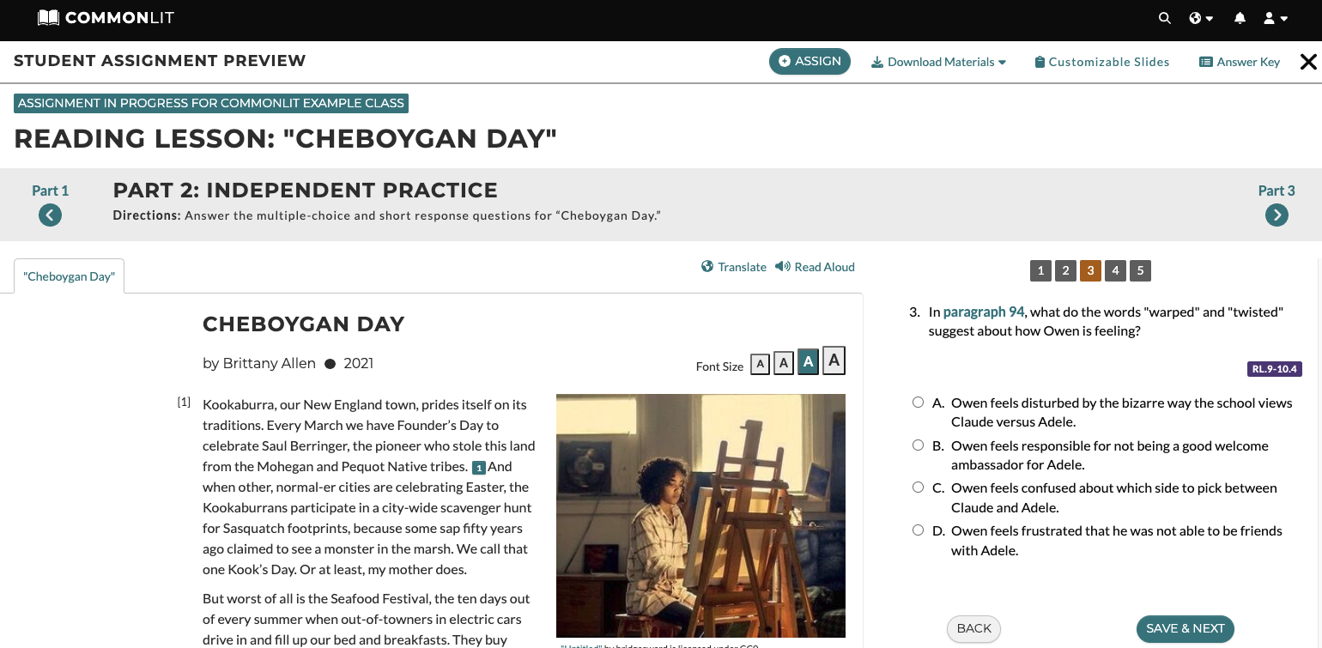Open the language globe dropdown
The image size is (1322, 648).
[x=1200, y=18]
